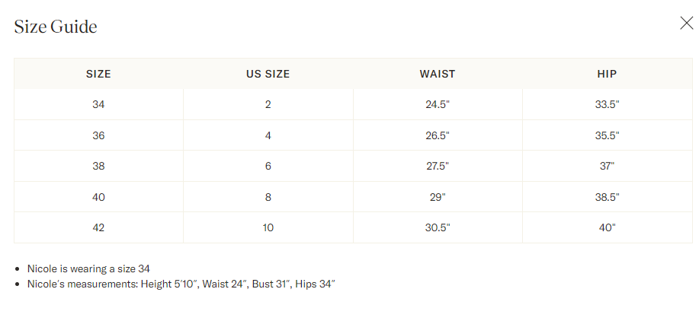The width and height of the screenshot is (699, 324).
Task: Click the SIZE column header
Action: 98,74
